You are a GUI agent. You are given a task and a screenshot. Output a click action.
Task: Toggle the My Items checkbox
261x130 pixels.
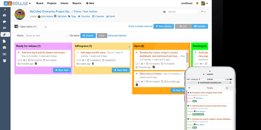point(68,35)
